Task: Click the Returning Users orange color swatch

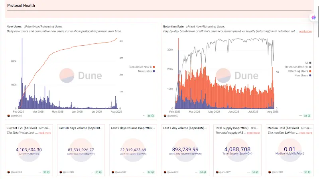Action: tap(310, 71)
